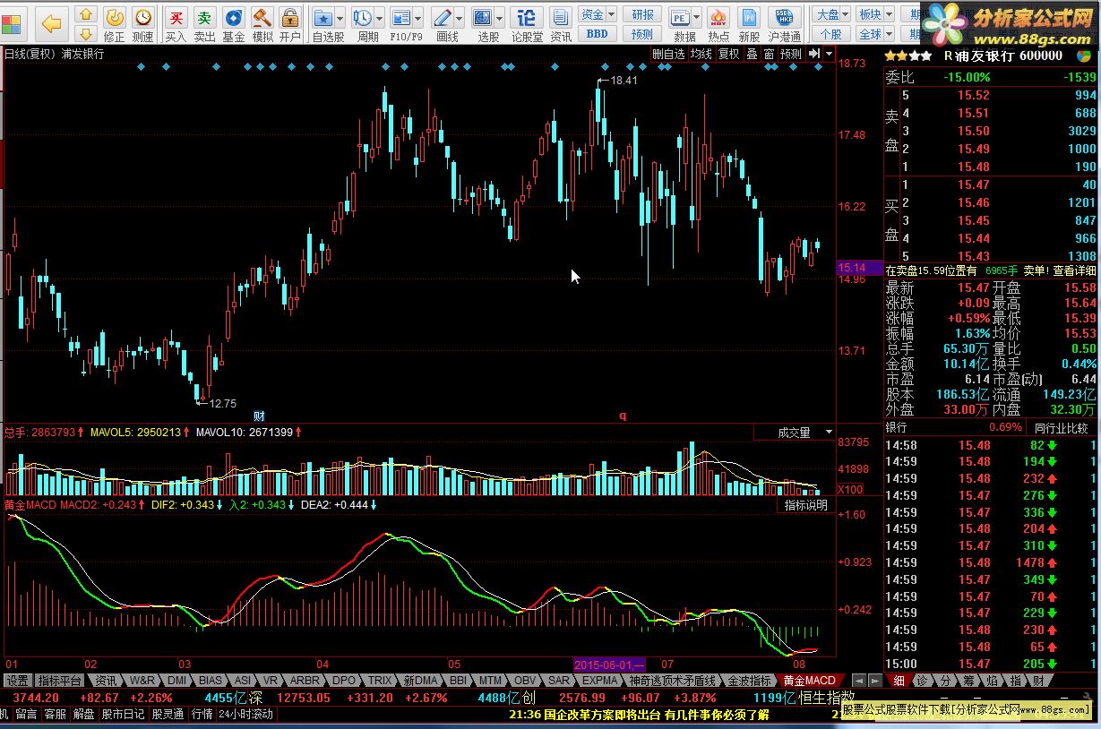Click the 24小时滚动 rolling news item
The height and width of the screenshot is (729, 1101).
click(245, 714)
